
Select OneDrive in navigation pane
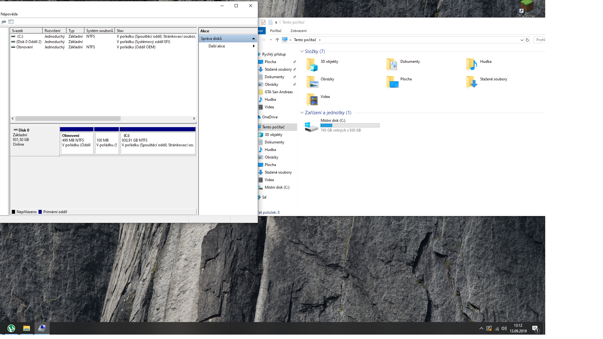click(x=270, y=117)
